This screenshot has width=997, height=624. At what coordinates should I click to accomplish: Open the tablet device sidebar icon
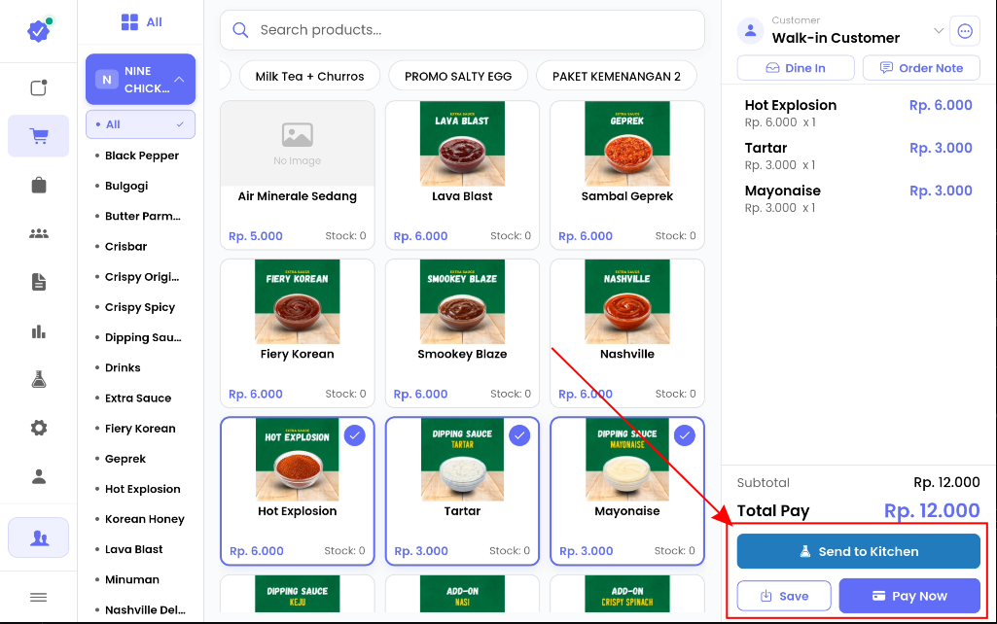pyautogui.click(x=39, y=87)
